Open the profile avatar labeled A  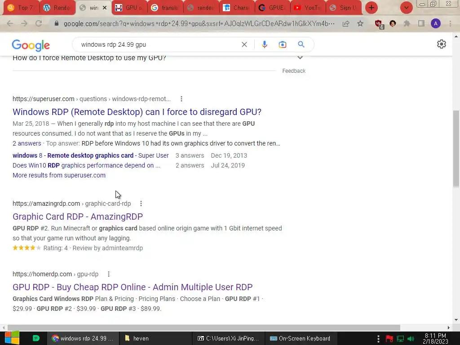[x=436, y=23]
